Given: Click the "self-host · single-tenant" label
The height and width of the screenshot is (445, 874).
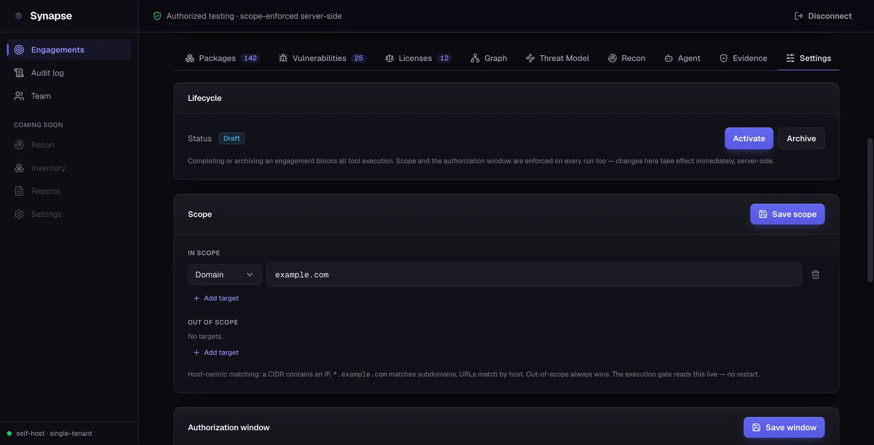Looking at the screenshot, I should point(54,434).
